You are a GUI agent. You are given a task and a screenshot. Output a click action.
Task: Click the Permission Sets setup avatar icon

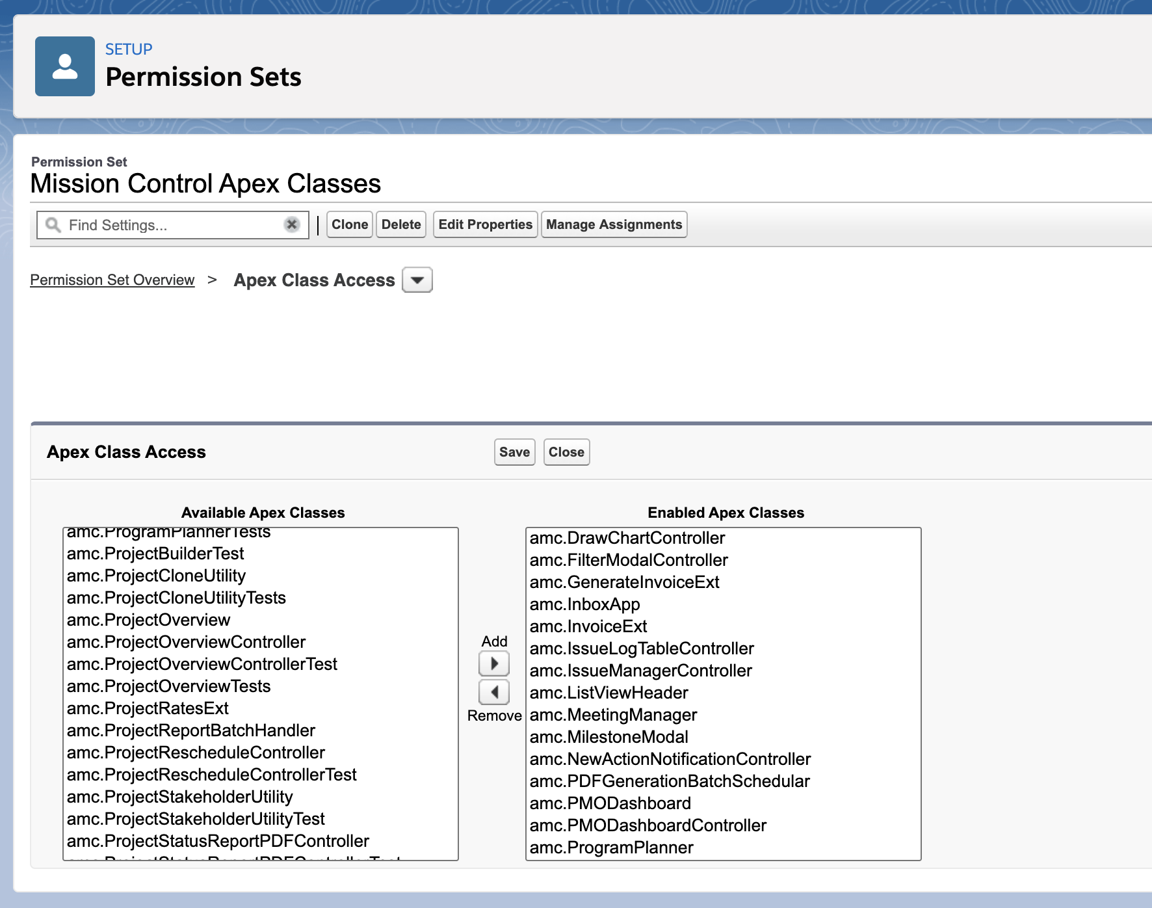(64, 66)
